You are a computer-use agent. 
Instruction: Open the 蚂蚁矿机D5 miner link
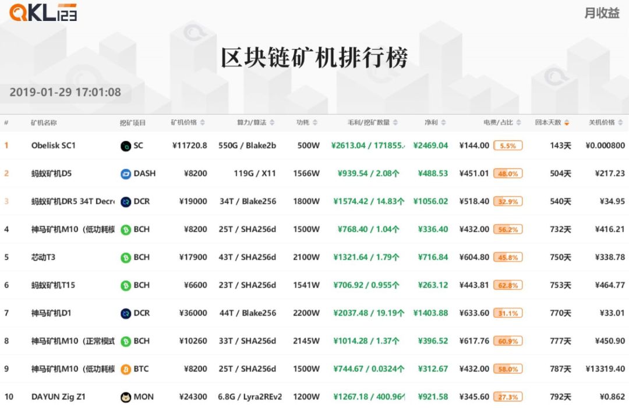(x=51, y=173)
